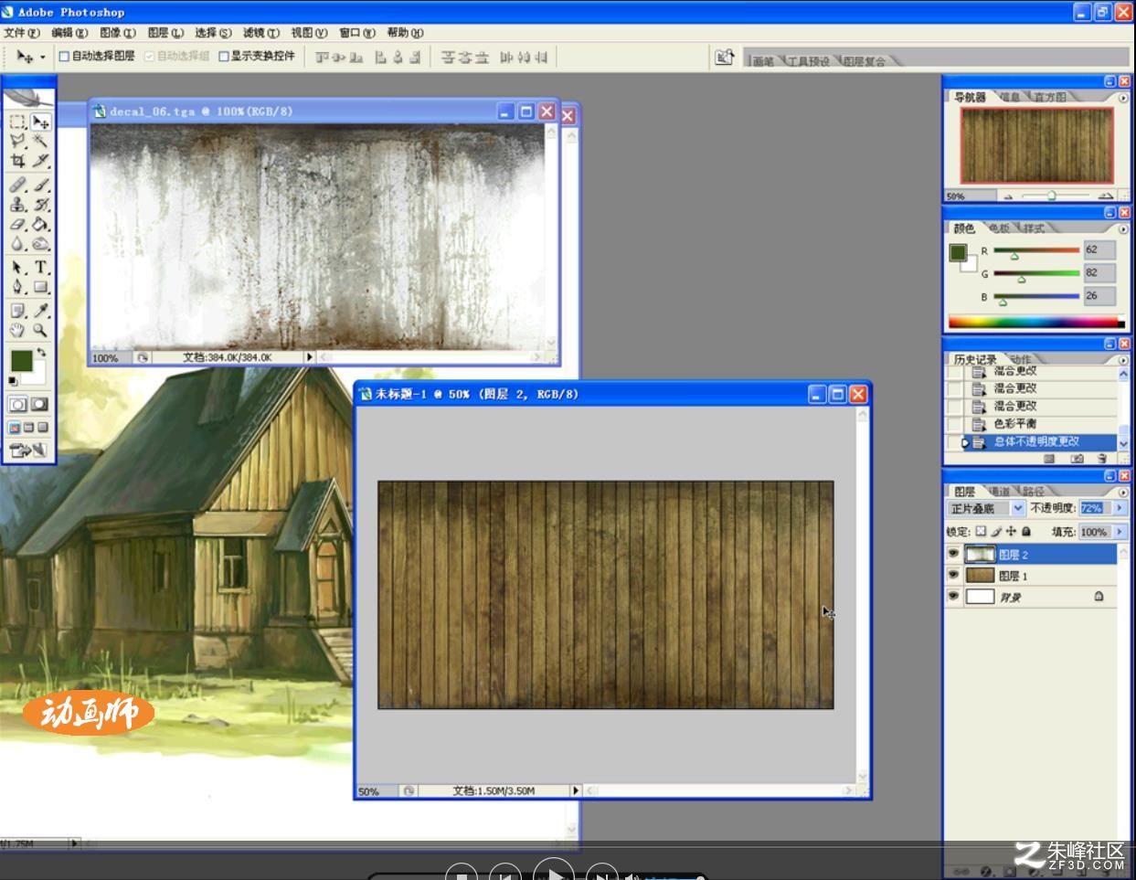This screenshot has height=880, width=1136.
Task: Choose the Dodge tool
Action: pos(40,244)
